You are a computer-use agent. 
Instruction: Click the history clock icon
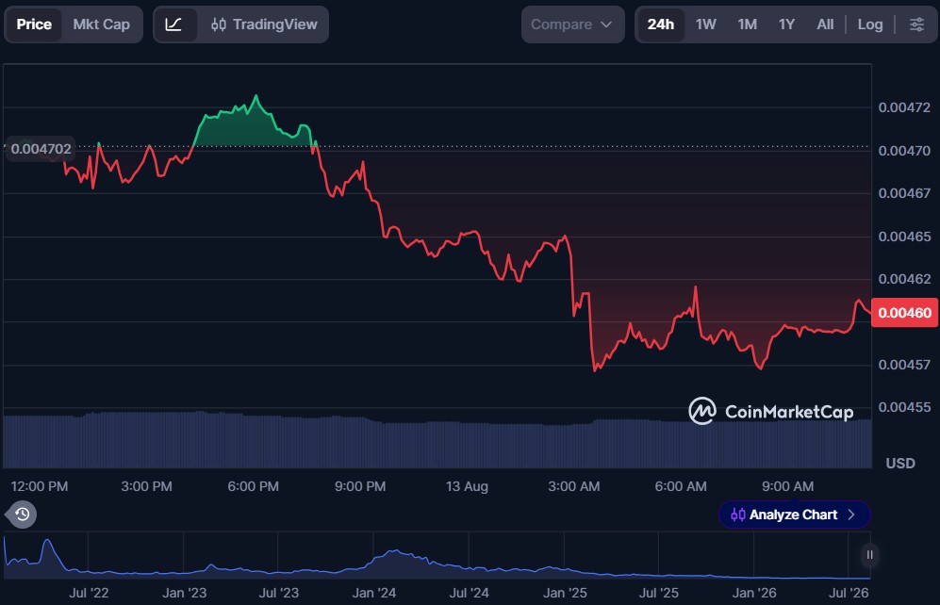click(x=23, y=515)
